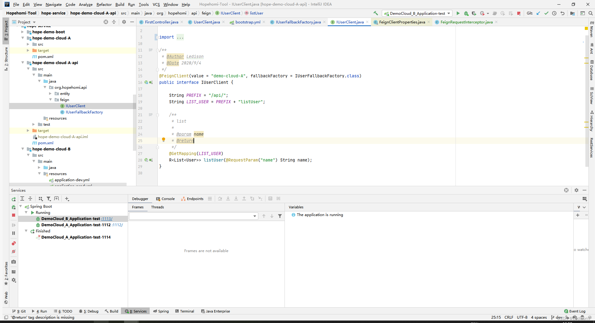Open the frames thread dropdown
The height and width of the screenshot is (323, 595).
point(193,216)
